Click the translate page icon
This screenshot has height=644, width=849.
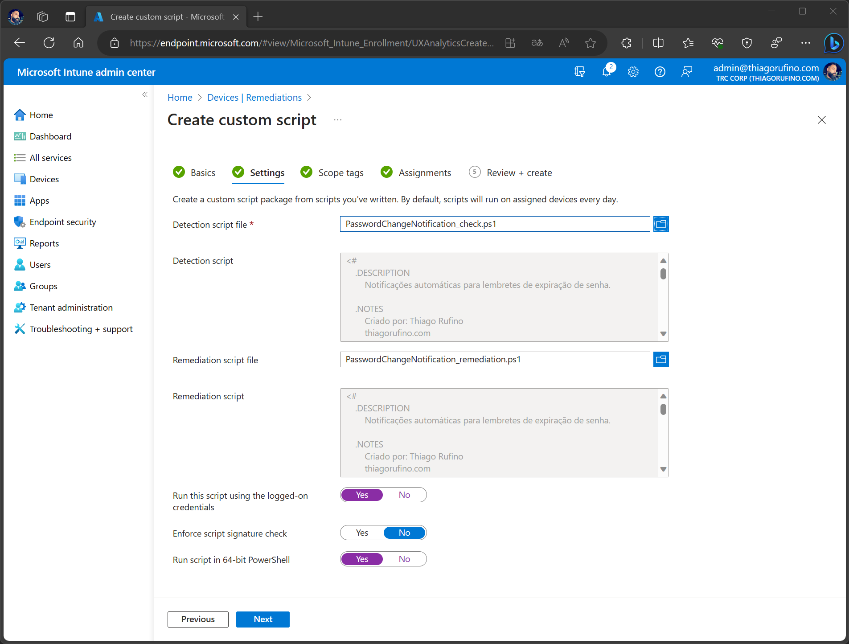point(537,43)
